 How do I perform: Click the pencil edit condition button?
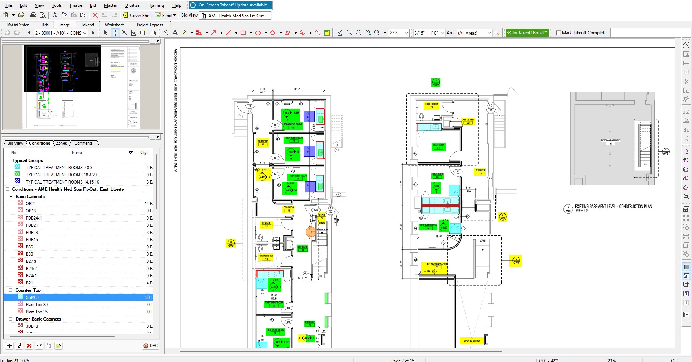tap(20, 346)
